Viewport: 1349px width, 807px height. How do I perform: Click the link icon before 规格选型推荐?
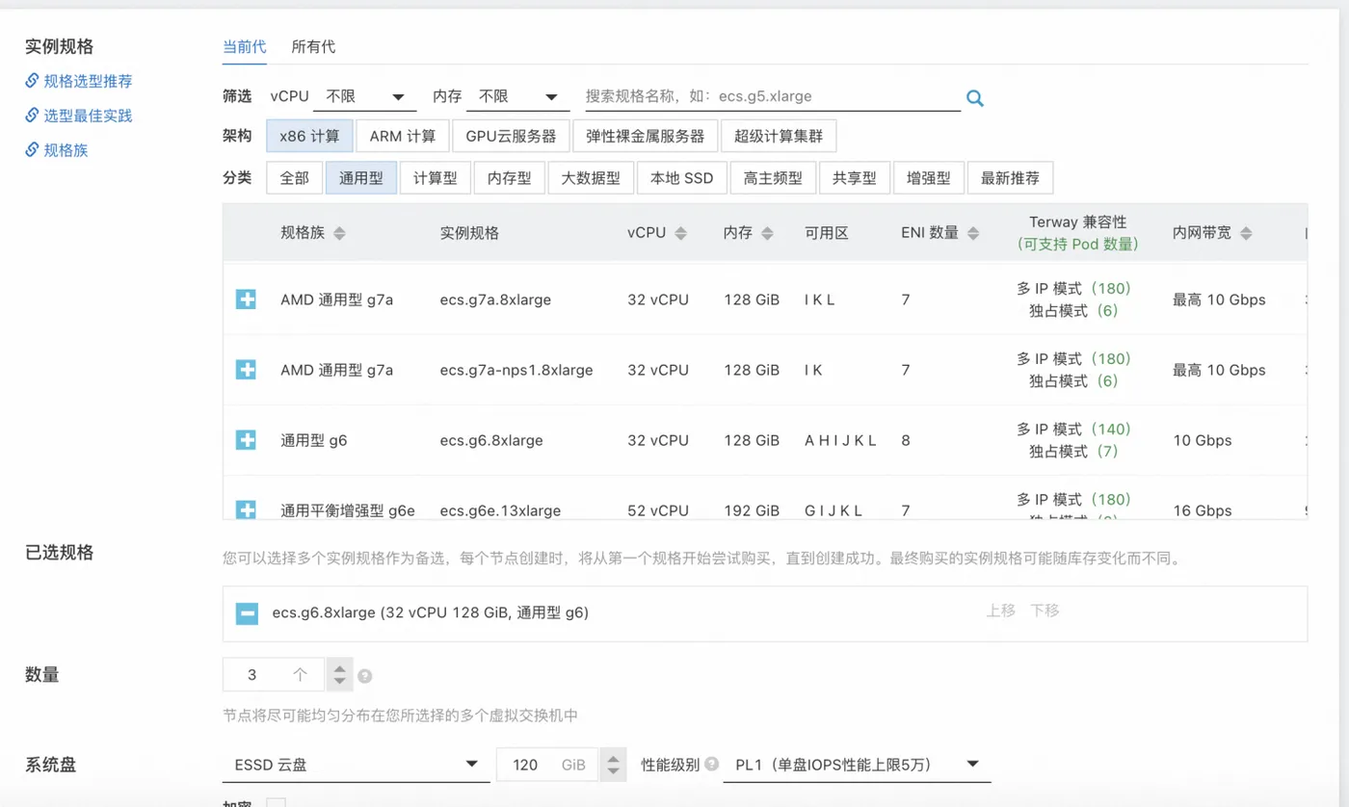[32, 81]
